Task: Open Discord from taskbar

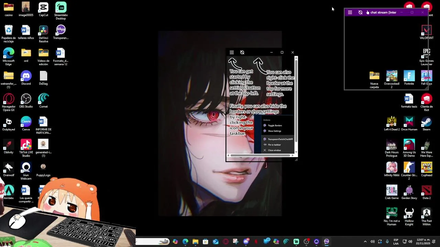Action: coord(246,242)
